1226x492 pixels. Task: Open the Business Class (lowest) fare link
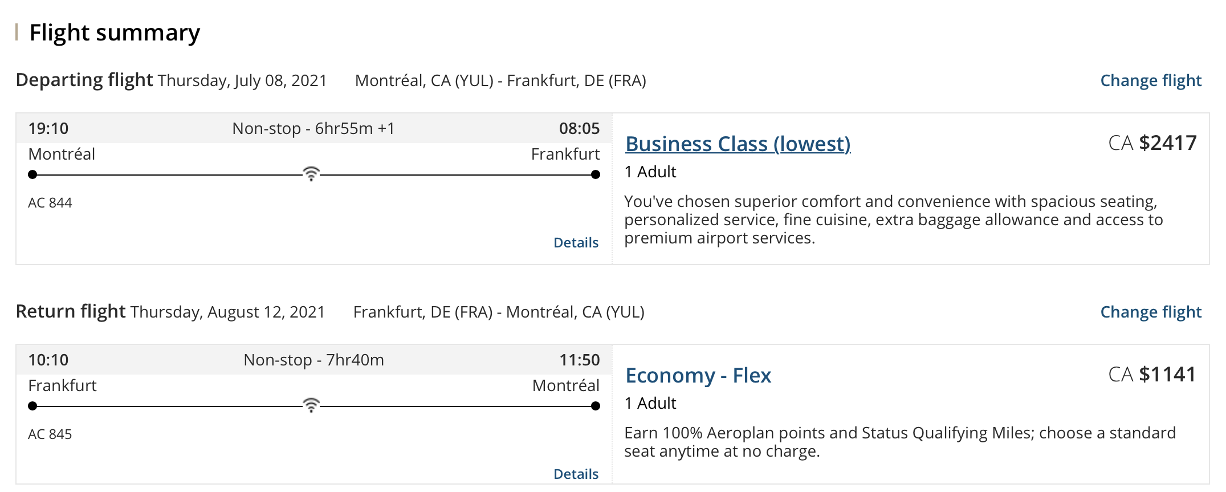tap(738, 144)
